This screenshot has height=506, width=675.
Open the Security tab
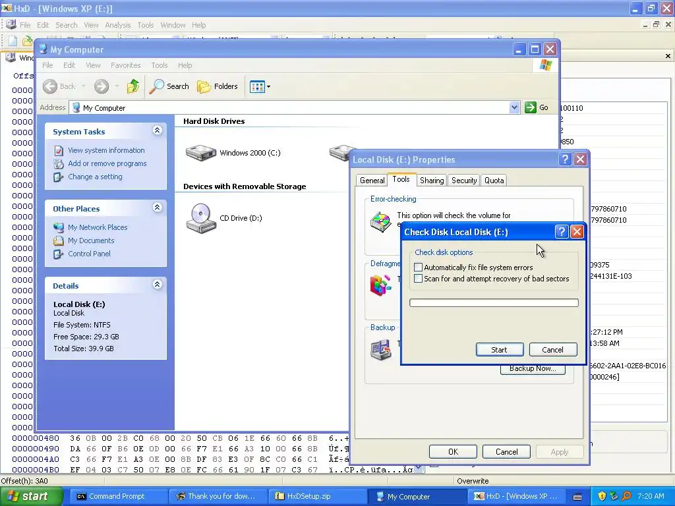pos(464,181)
